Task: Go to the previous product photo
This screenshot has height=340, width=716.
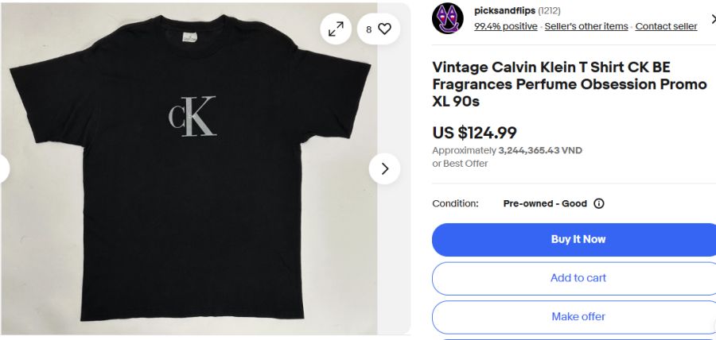Action: pos(4,168)
